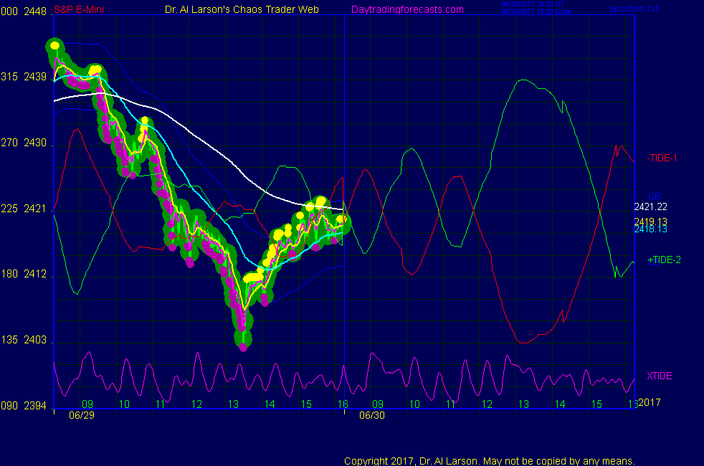Click the yellow '2419.13' price value
704x466 pixels.
coord(650,222)
